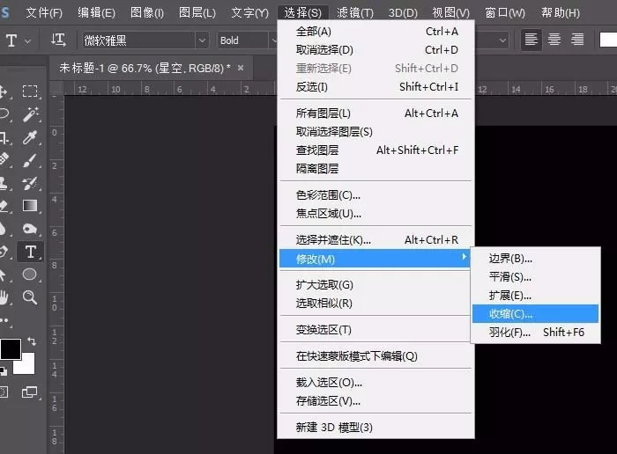Select the Eyedropper tool
Screen dimensions: 617x454
click(x=30, y=137)
